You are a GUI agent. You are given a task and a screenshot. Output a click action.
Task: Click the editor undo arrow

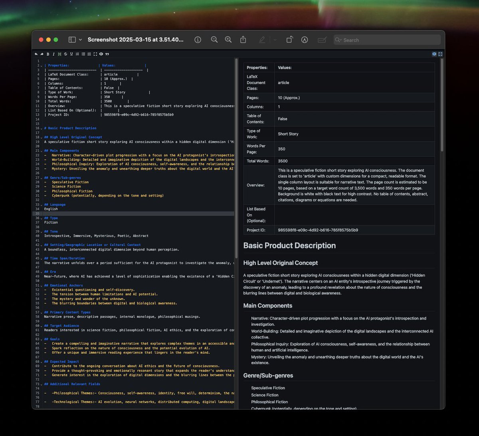36,54
